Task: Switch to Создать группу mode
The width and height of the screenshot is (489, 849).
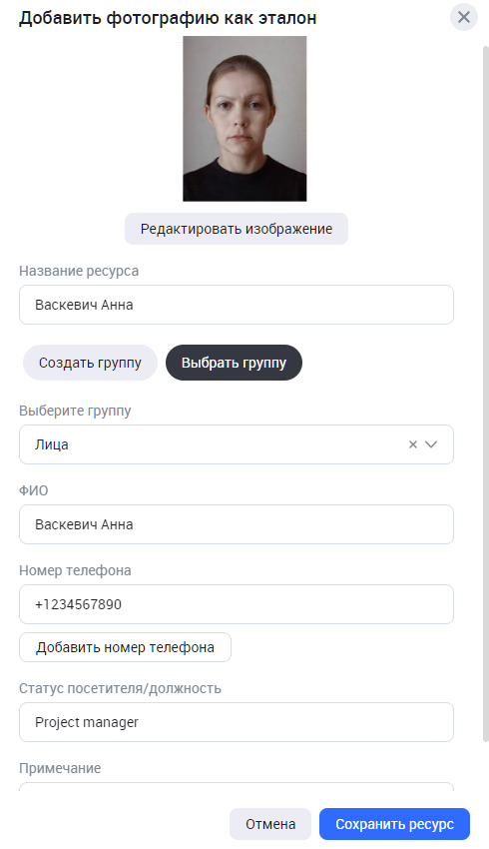Action: 90,363
